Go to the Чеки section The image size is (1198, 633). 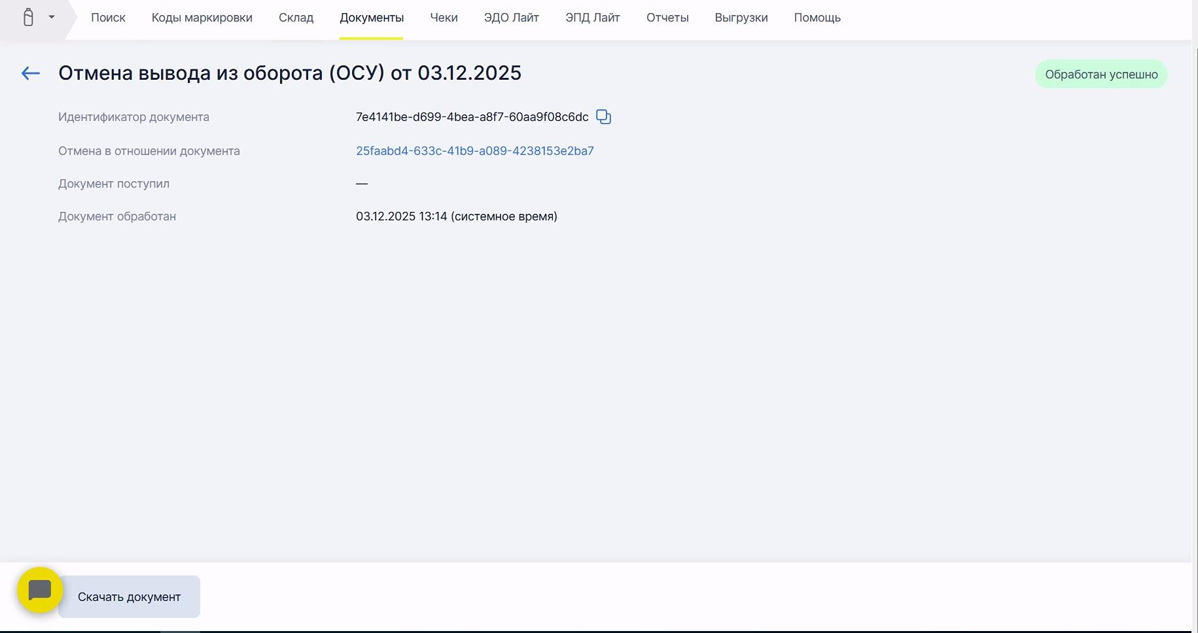444,18
